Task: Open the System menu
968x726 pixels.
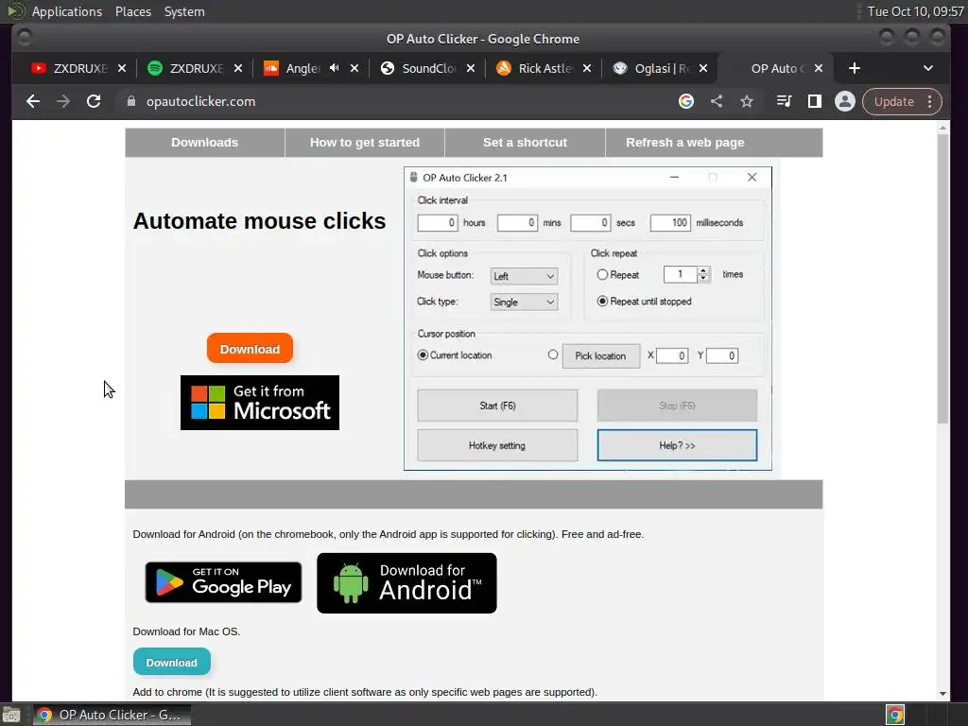Action: point(184,11)
